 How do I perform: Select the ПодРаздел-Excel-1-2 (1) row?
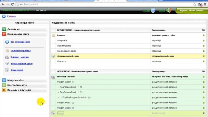pos(71,92)
